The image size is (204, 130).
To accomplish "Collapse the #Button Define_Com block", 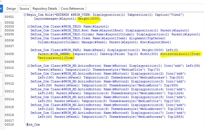I will pyautogui.click(x=28, y=66).
